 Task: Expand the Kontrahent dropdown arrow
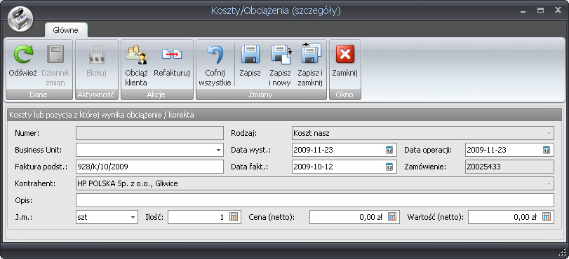click(x=549, y=183)
